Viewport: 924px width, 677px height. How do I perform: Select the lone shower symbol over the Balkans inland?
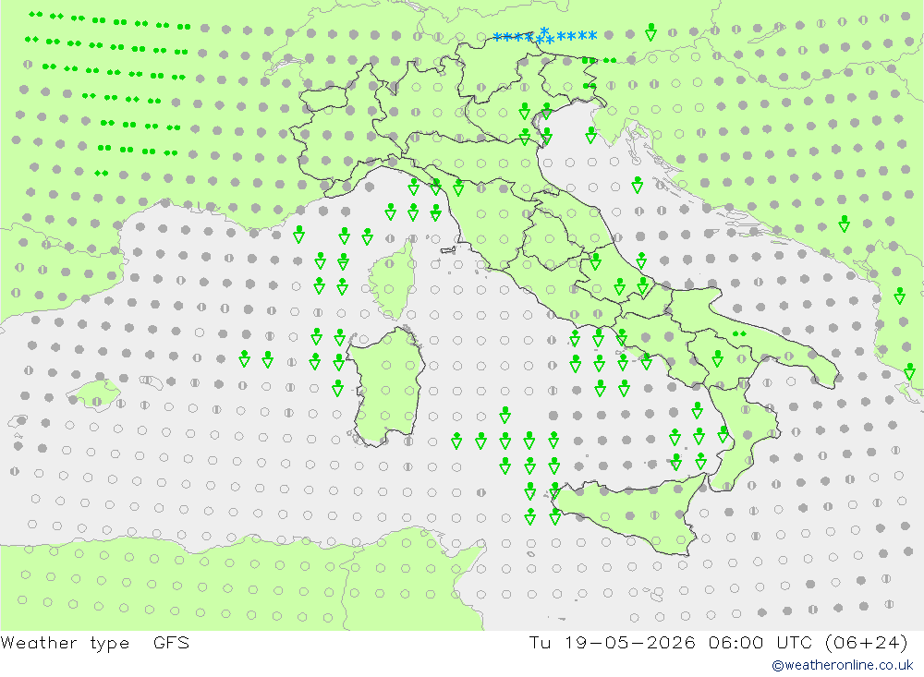(x=844, y=224)
